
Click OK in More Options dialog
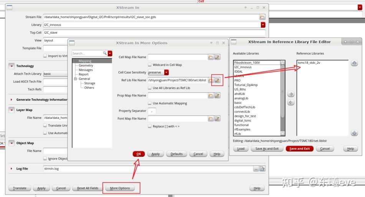pos(139,154)
